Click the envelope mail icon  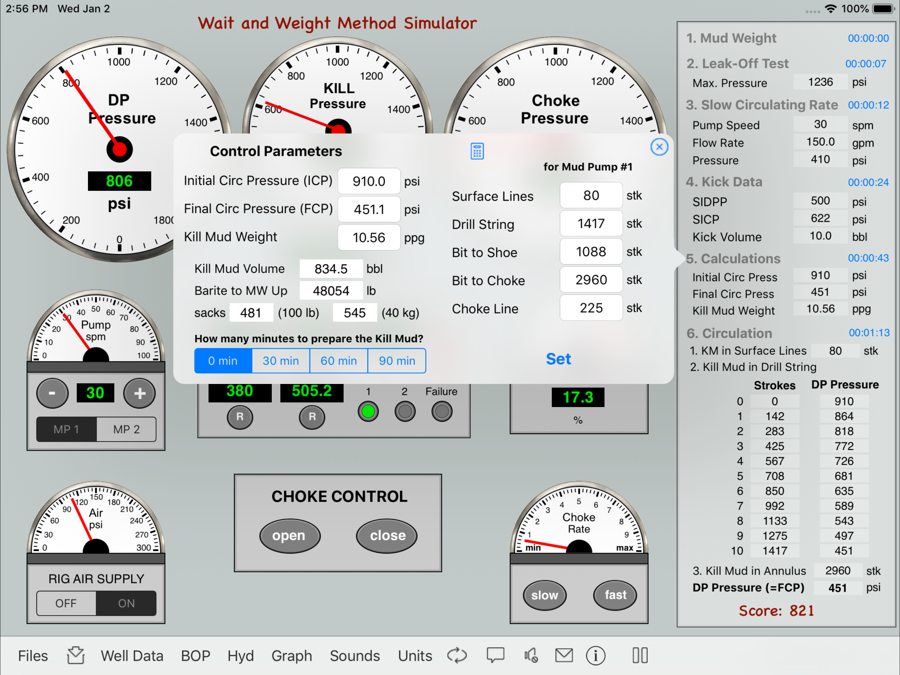(564, 655)
